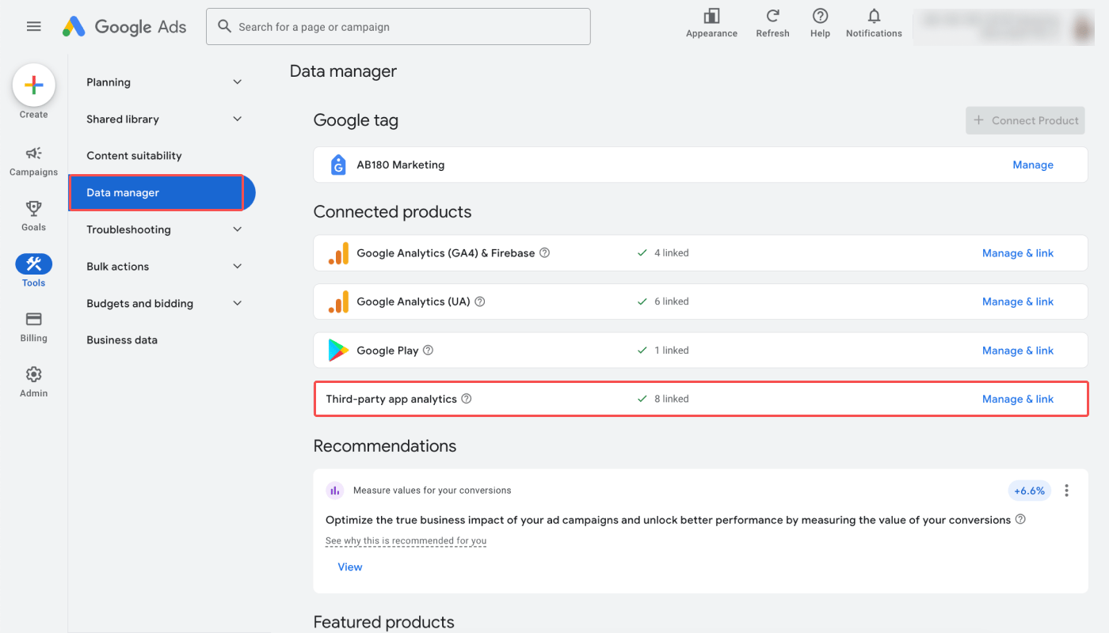Click Manage & link for Google Analytics (UA)

pyautogui.click(x=1018, y=301)
